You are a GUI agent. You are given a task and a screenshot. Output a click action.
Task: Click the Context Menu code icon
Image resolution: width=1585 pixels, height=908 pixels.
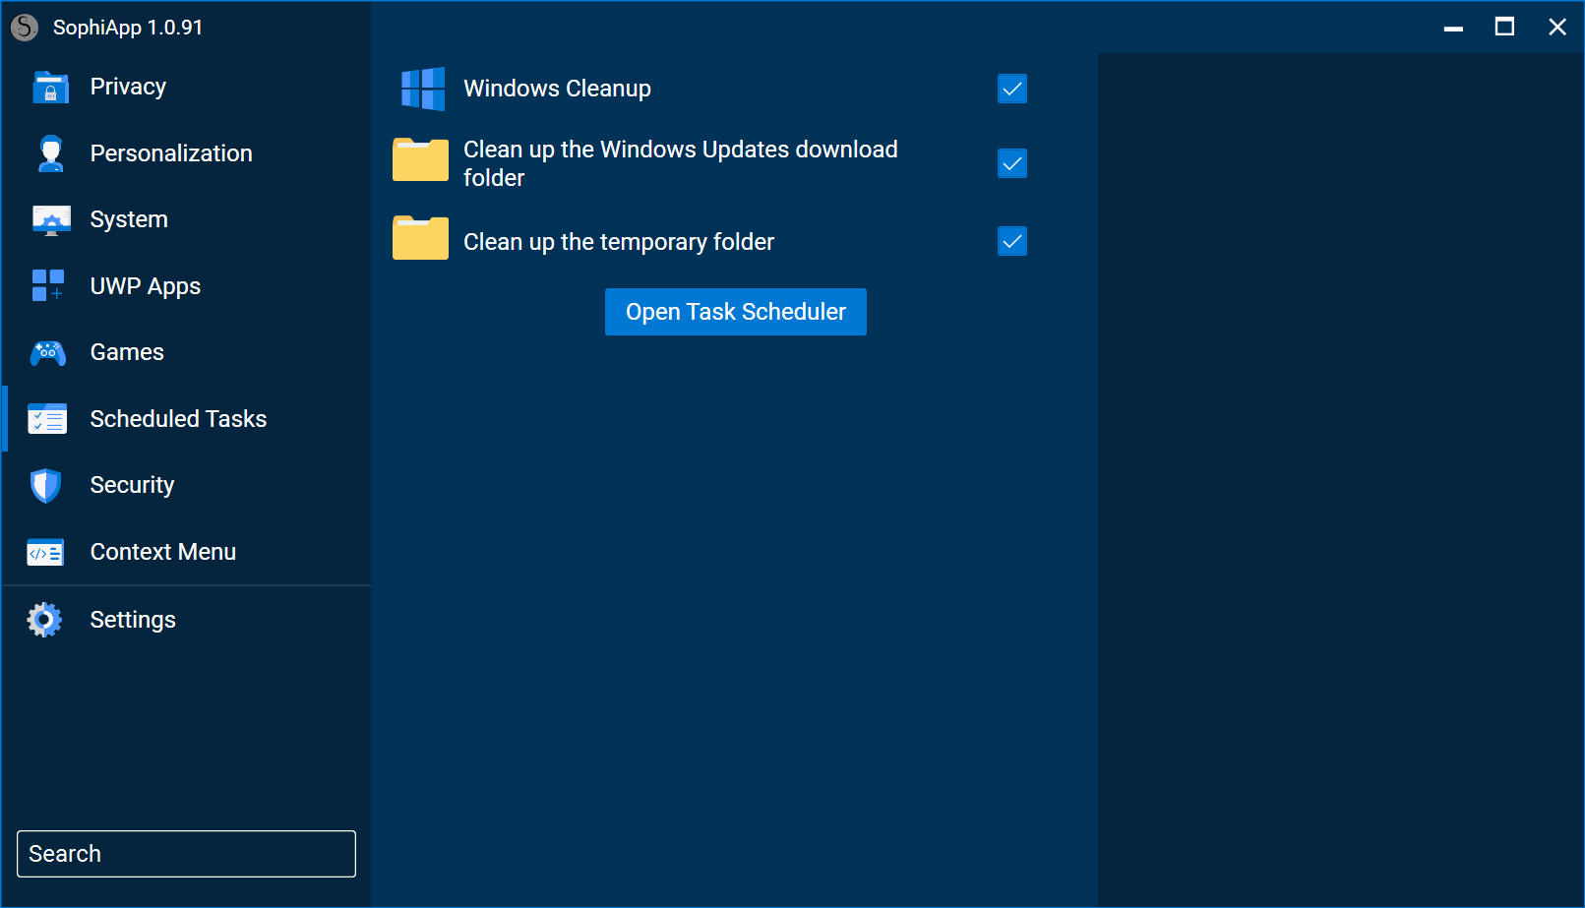pos(46,553)
